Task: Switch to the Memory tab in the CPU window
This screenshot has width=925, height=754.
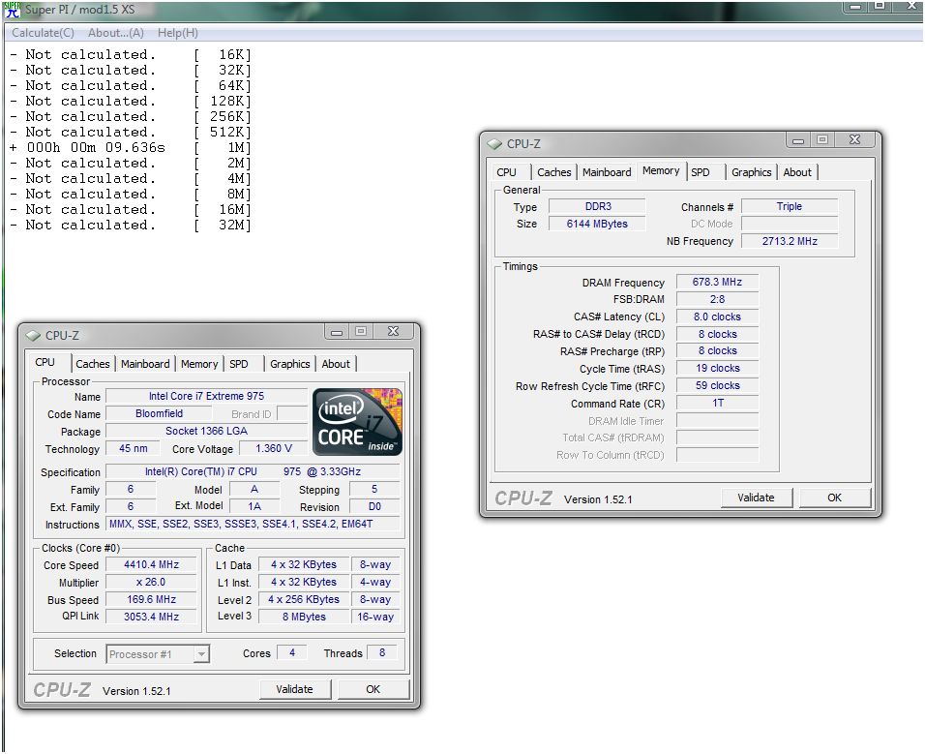Action: click(199, 364)
